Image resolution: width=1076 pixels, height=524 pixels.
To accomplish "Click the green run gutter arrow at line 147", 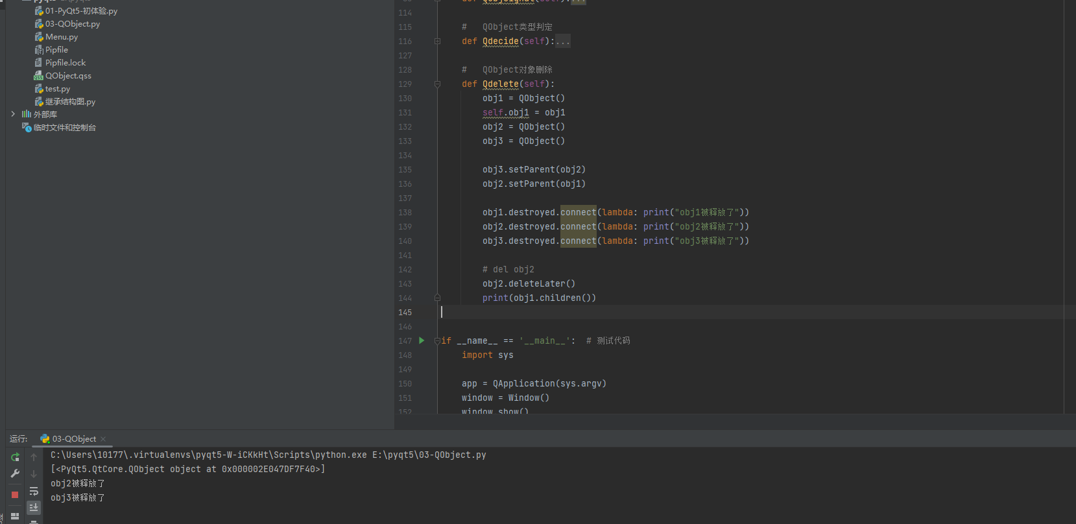I will tap(422, 340).
